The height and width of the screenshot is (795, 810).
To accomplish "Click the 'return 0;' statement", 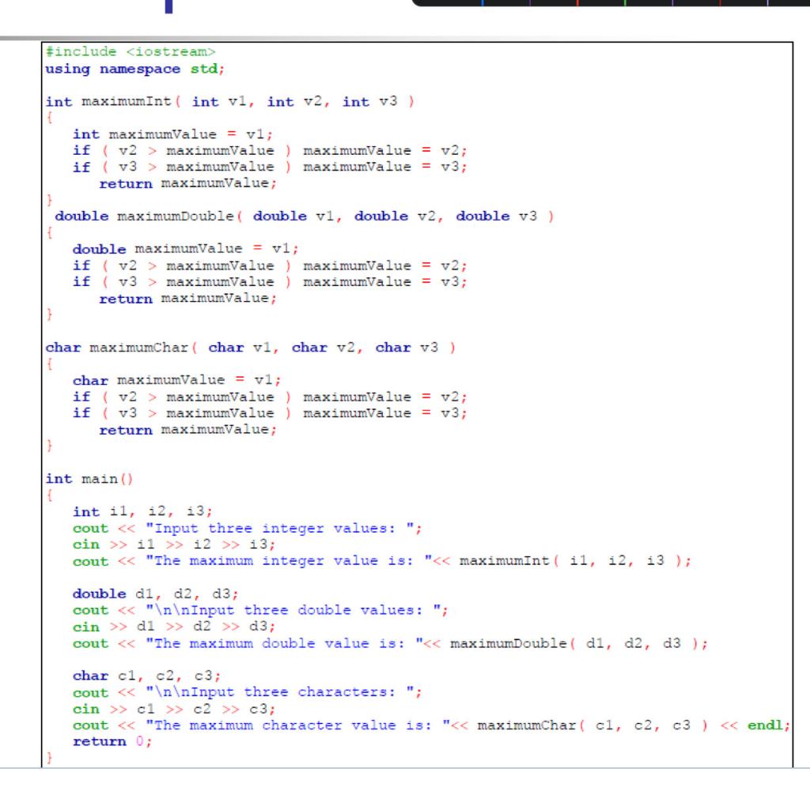I will [x=112, y=742].
